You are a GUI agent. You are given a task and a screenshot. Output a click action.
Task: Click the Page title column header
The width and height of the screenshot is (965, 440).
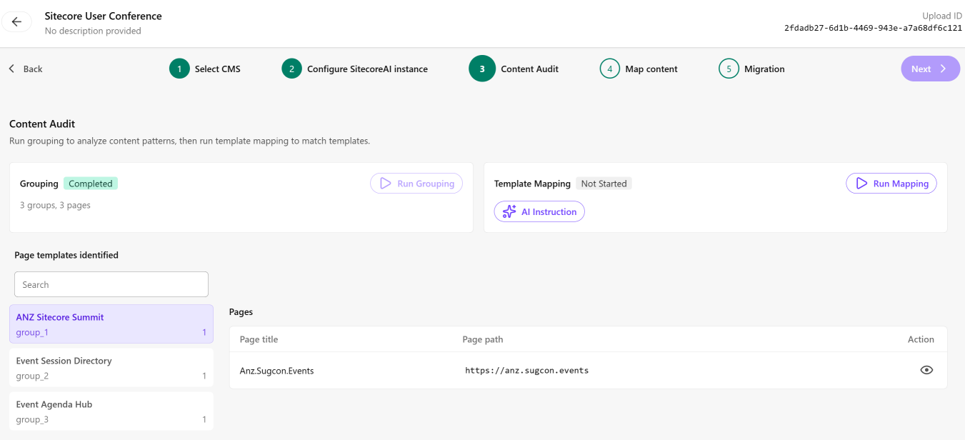point(259,339)
